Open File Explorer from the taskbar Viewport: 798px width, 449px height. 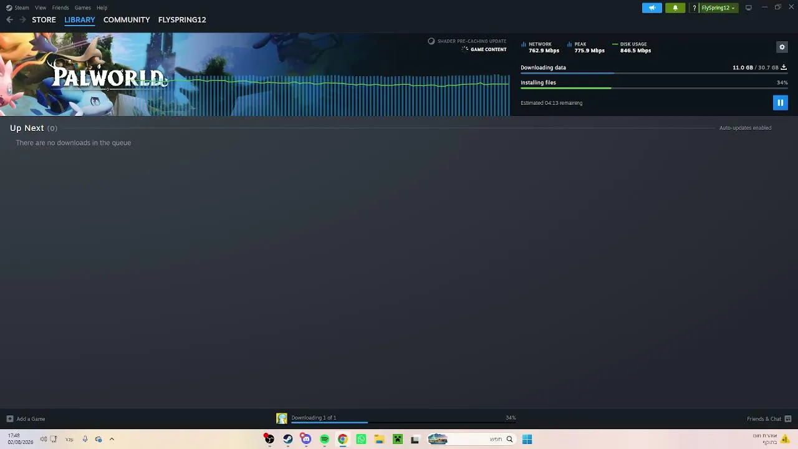379,439
